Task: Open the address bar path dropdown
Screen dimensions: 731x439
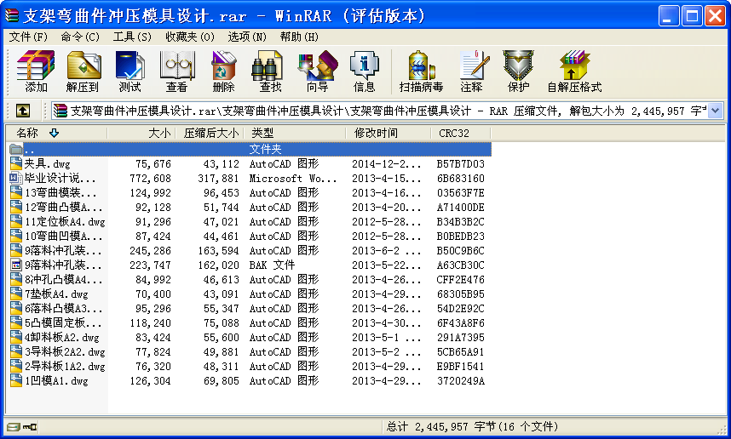Action: [x=716, y=111]
